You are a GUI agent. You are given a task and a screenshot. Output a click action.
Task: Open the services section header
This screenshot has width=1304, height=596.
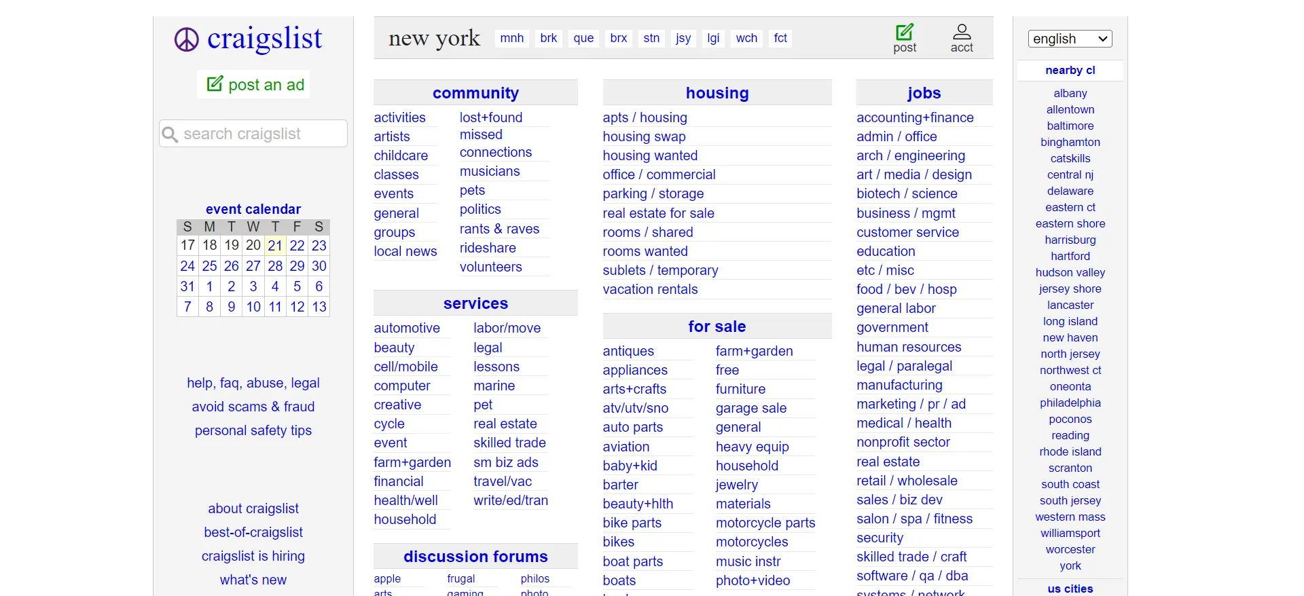(475, 303)
